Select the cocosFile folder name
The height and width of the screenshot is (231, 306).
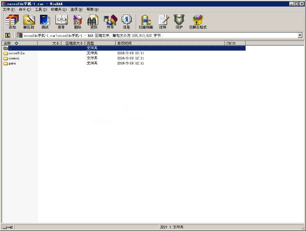pos(17,53)
